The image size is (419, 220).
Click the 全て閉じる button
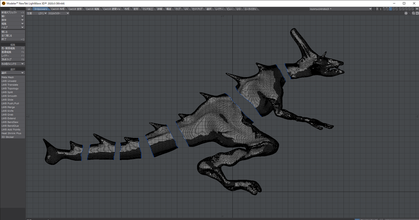coord(13,36)
